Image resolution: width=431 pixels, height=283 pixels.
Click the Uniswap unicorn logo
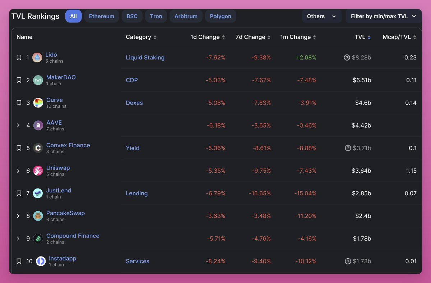pyautogui.click(x=38, y=171)
